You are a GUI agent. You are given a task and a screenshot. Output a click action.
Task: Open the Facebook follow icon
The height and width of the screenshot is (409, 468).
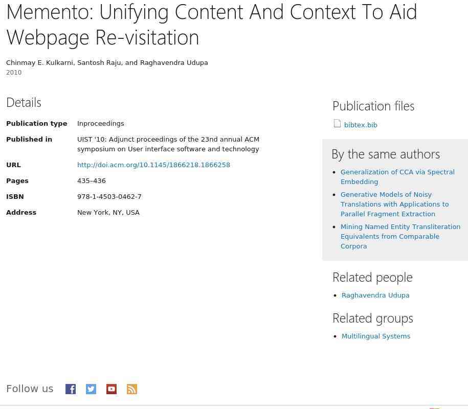click(71, 389)
